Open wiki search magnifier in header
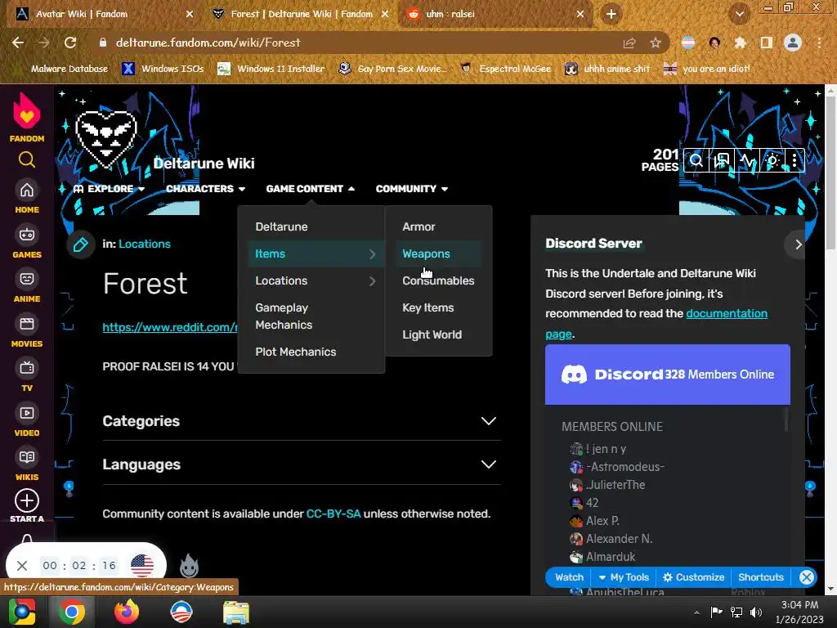This screenshot has width=837, height=628. tap(696, 160)
